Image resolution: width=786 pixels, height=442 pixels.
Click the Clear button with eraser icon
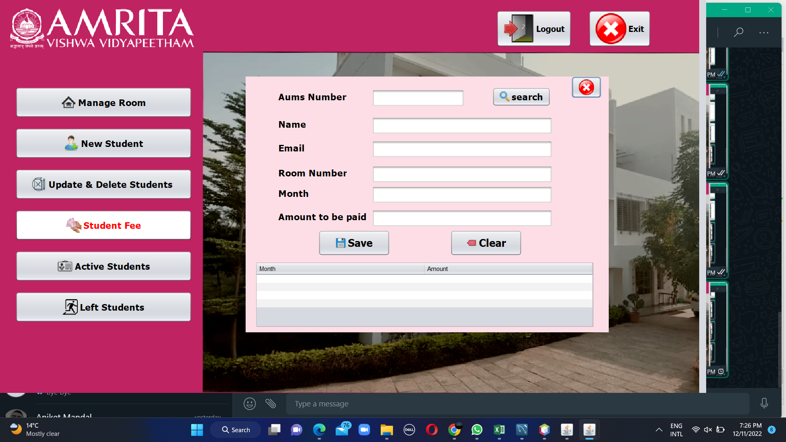tap(486, 243)
